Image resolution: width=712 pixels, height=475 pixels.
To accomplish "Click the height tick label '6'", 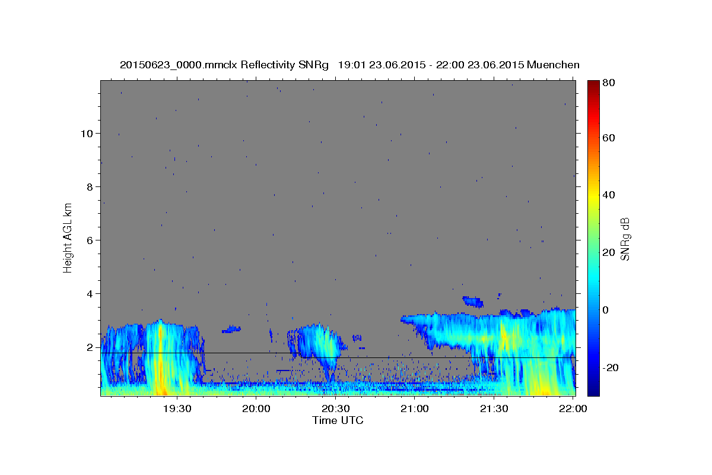I will (90, 240).
